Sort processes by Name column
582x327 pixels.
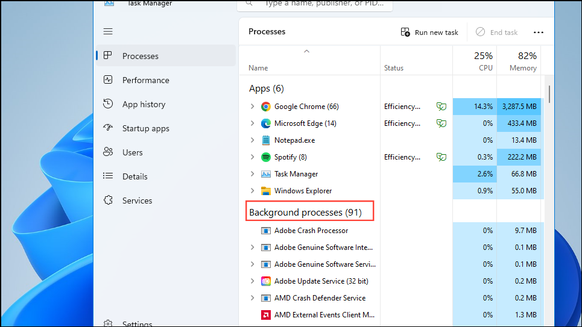(x=309, y=61)
